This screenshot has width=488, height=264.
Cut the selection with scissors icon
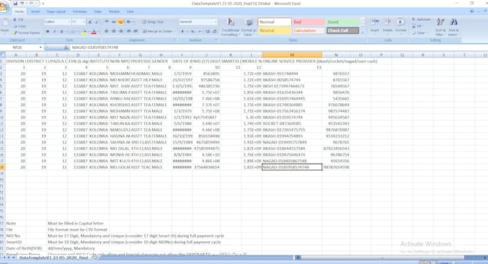coord(19,19)
